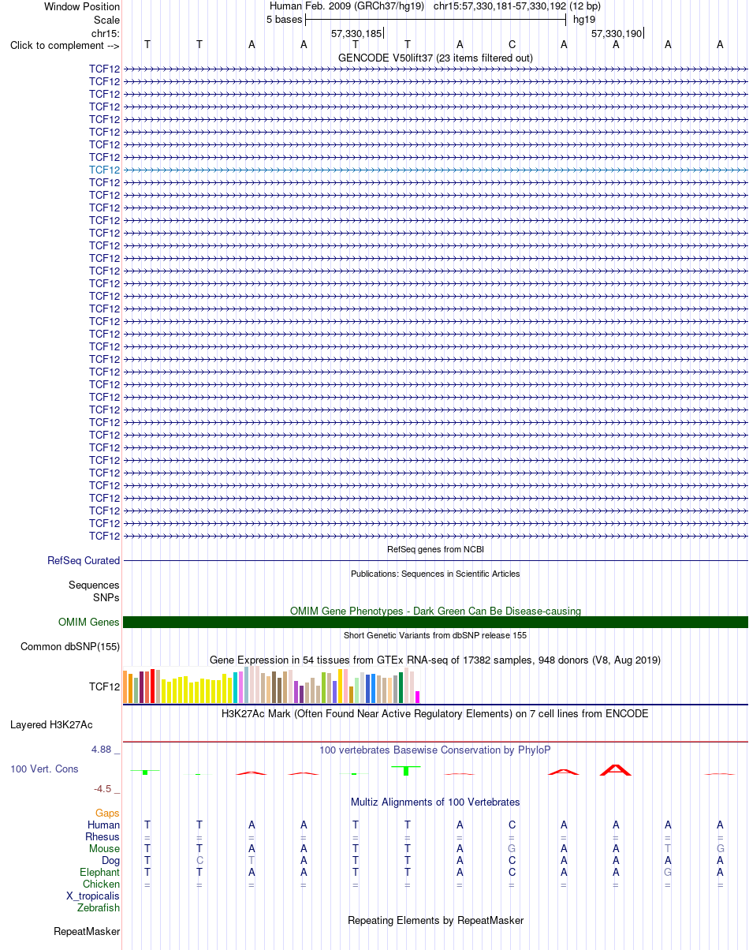Click the chr15:57,330,181-57,330,192 (12 bp) position text
Image resolution: width=749 pixels, height=950 pixels.
click(x=517, y=6)
